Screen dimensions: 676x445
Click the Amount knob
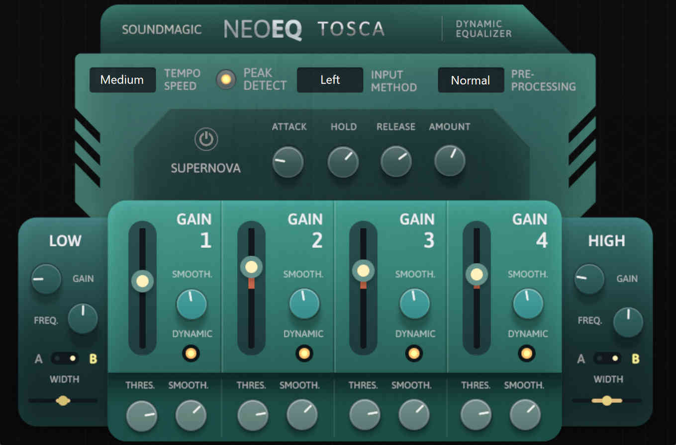(x=450, y=161)
